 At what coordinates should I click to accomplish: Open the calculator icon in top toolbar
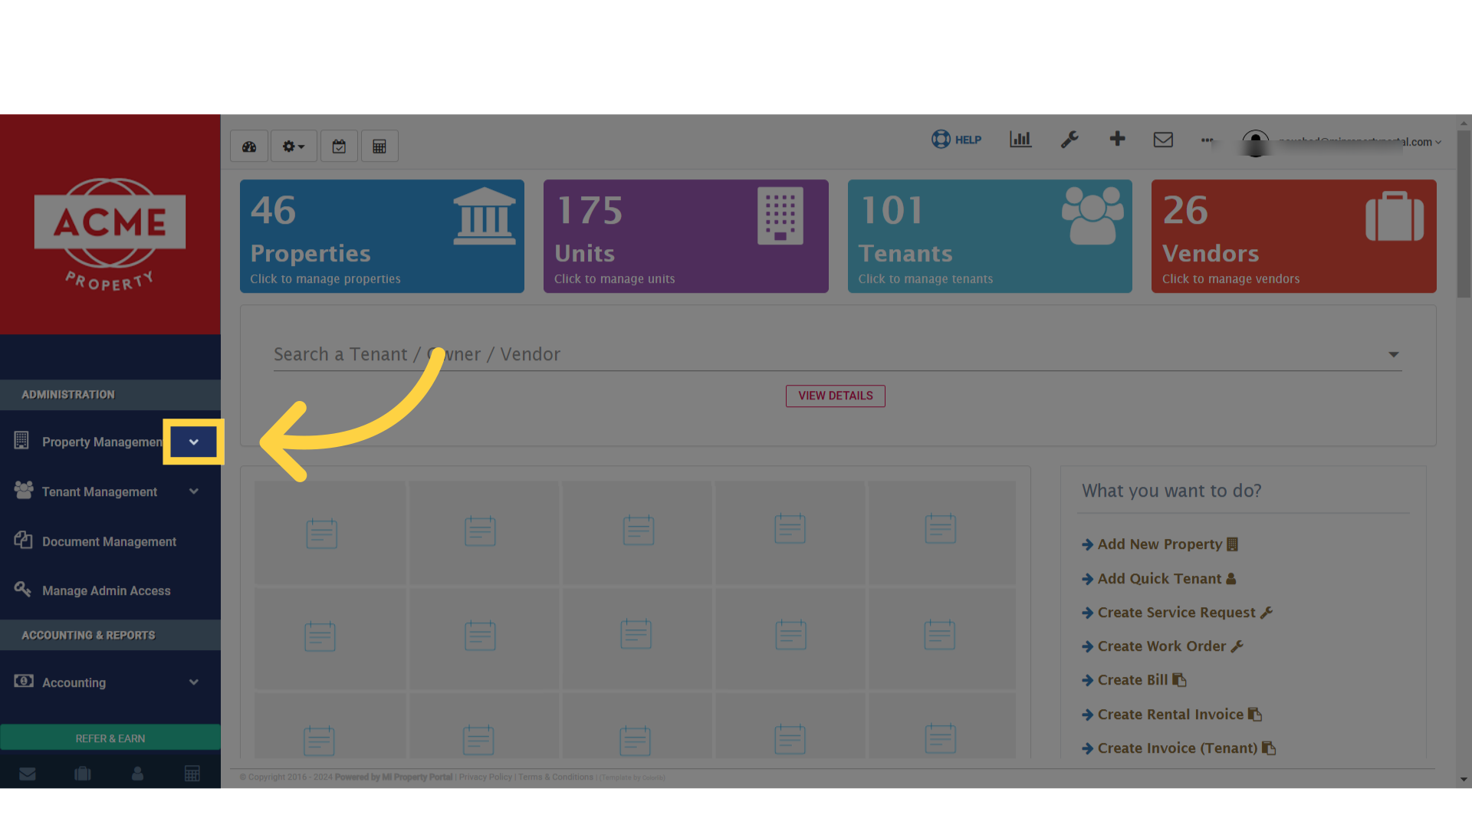pos(379,146)
